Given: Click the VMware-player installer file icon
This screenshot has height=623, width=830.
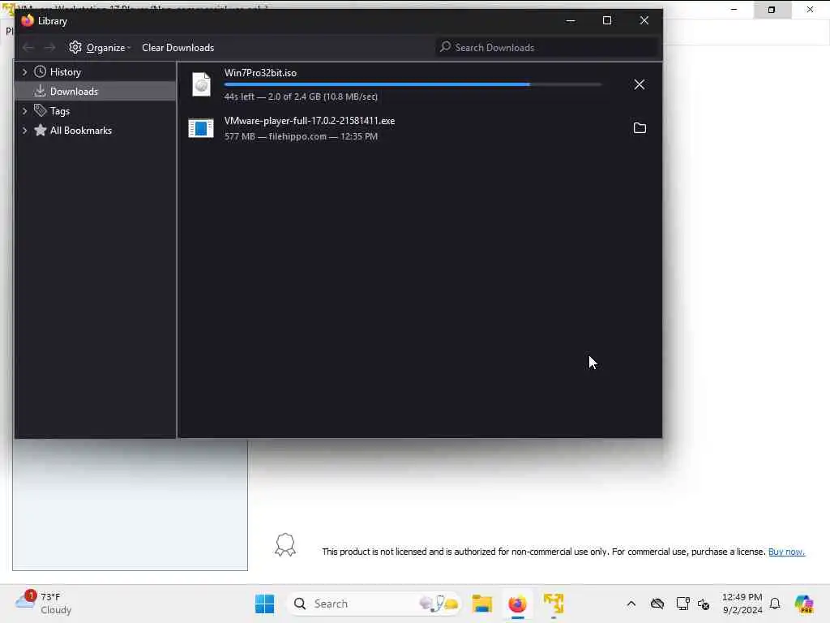Looking at the screenshot, I should coord(201,128).
